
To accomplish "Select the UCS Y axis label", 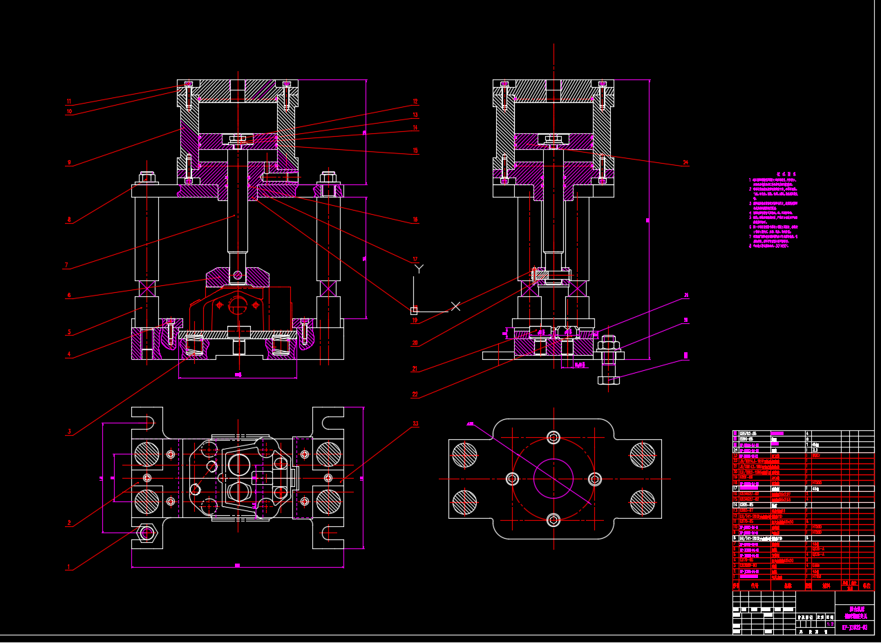I will (x=419, y=269).
